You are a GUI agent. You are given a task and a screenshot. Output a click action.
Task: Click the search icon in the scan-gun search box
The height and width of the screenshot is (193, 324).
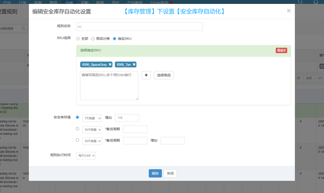23,28
